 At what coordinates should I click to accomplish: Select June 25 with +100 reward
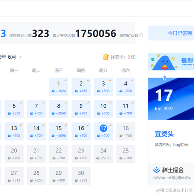[x=126, y=154]
